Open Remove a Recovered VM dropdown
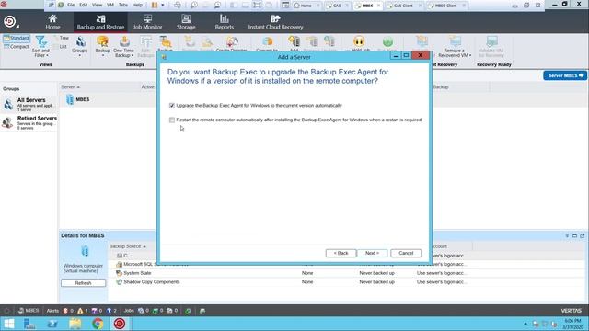 click(455, 47)
